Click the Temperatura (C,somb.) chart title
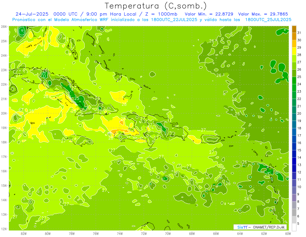Viewport: 306px width, 237px height. [156, 6]
